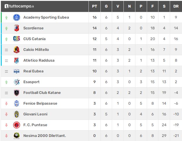Open the Fenice Belpassese team link

coord(40,103)
